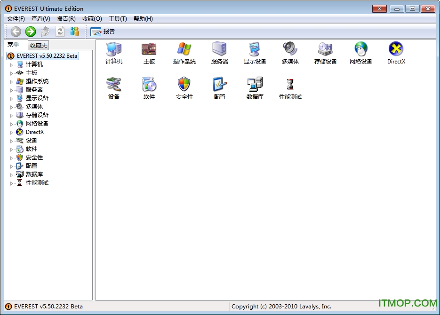Select 多媒体 in the tree
This screenshot has height=315, width=440.
[34, 107]
